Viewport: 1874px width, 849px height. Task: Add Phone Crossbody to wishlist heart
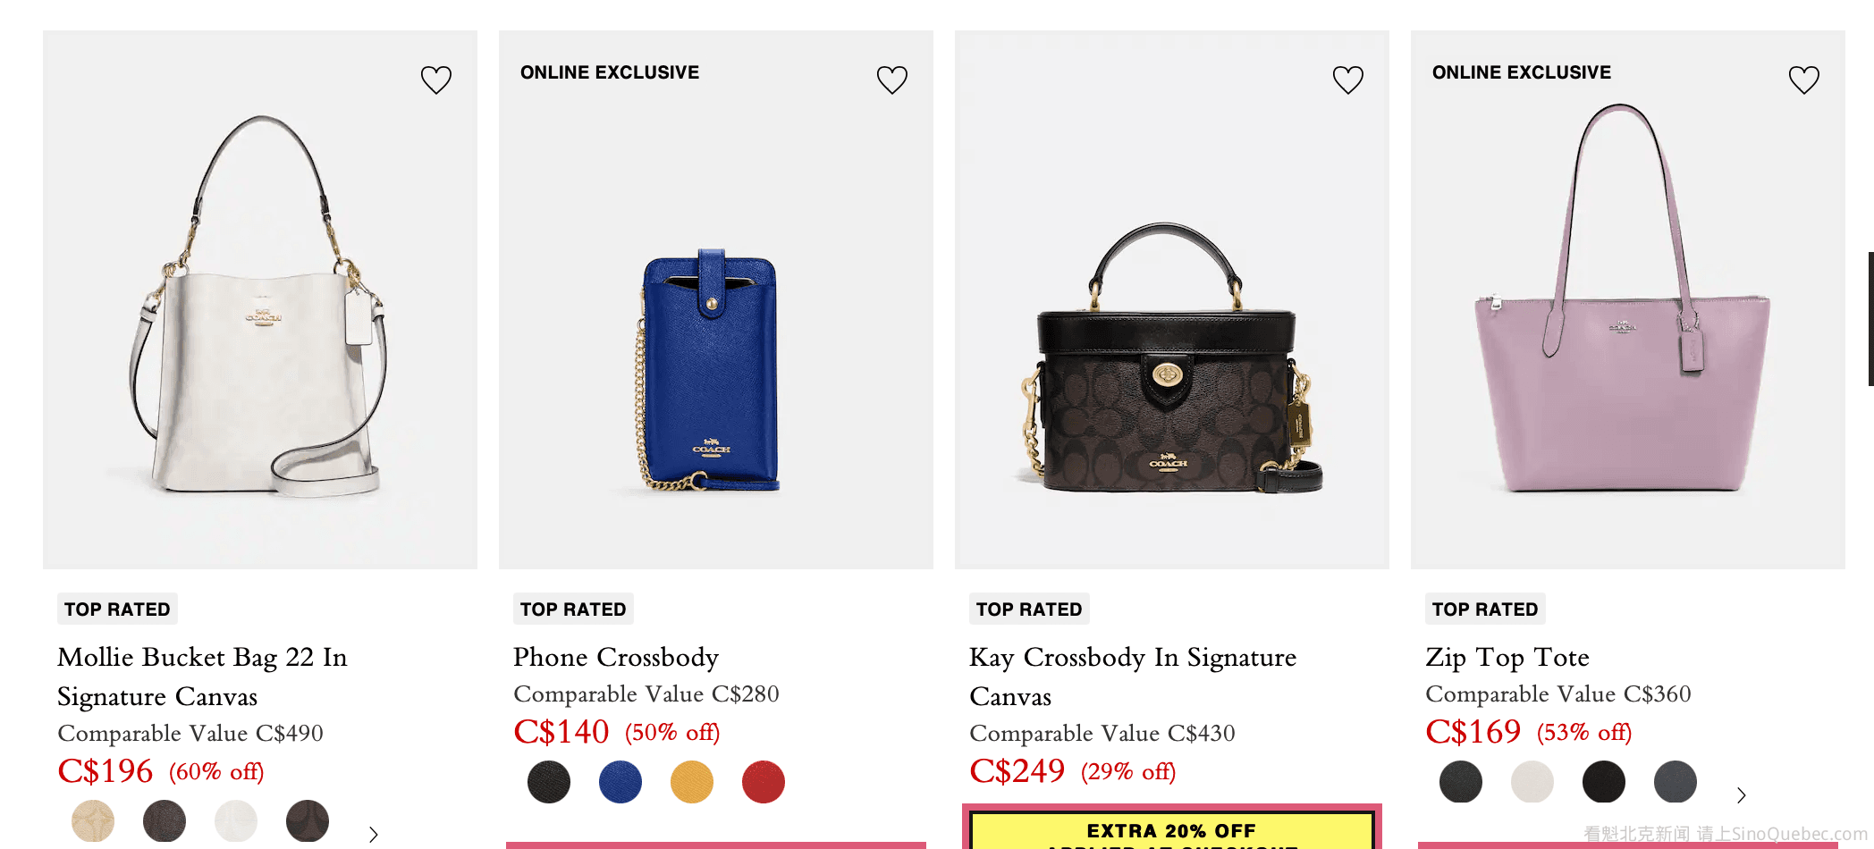coord(892,80)
